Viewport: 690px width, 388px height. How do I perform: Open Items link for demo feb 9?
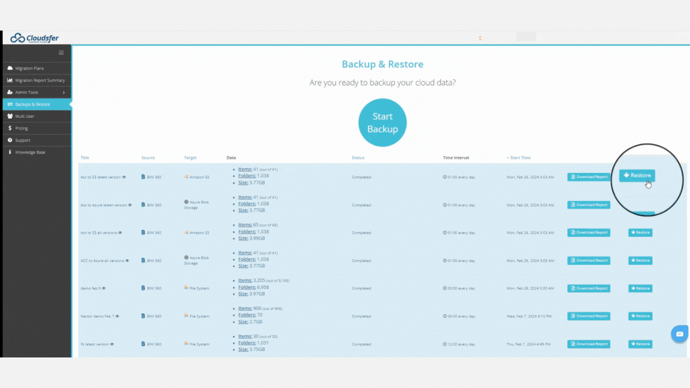(x=245, y=280)
